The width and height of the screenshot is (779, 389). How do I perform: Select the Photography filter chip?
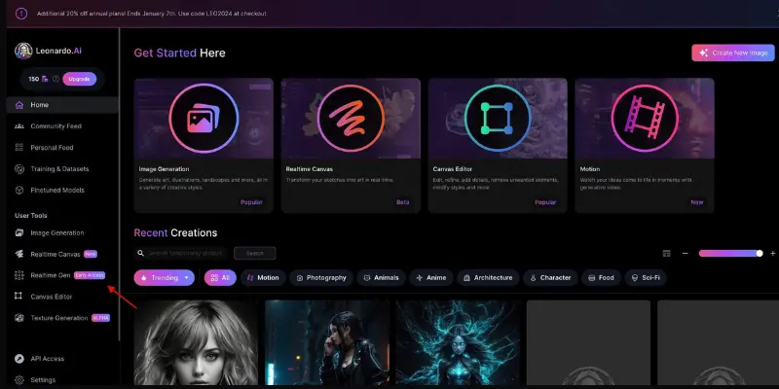pyautogui.click(x=321, y=278)
